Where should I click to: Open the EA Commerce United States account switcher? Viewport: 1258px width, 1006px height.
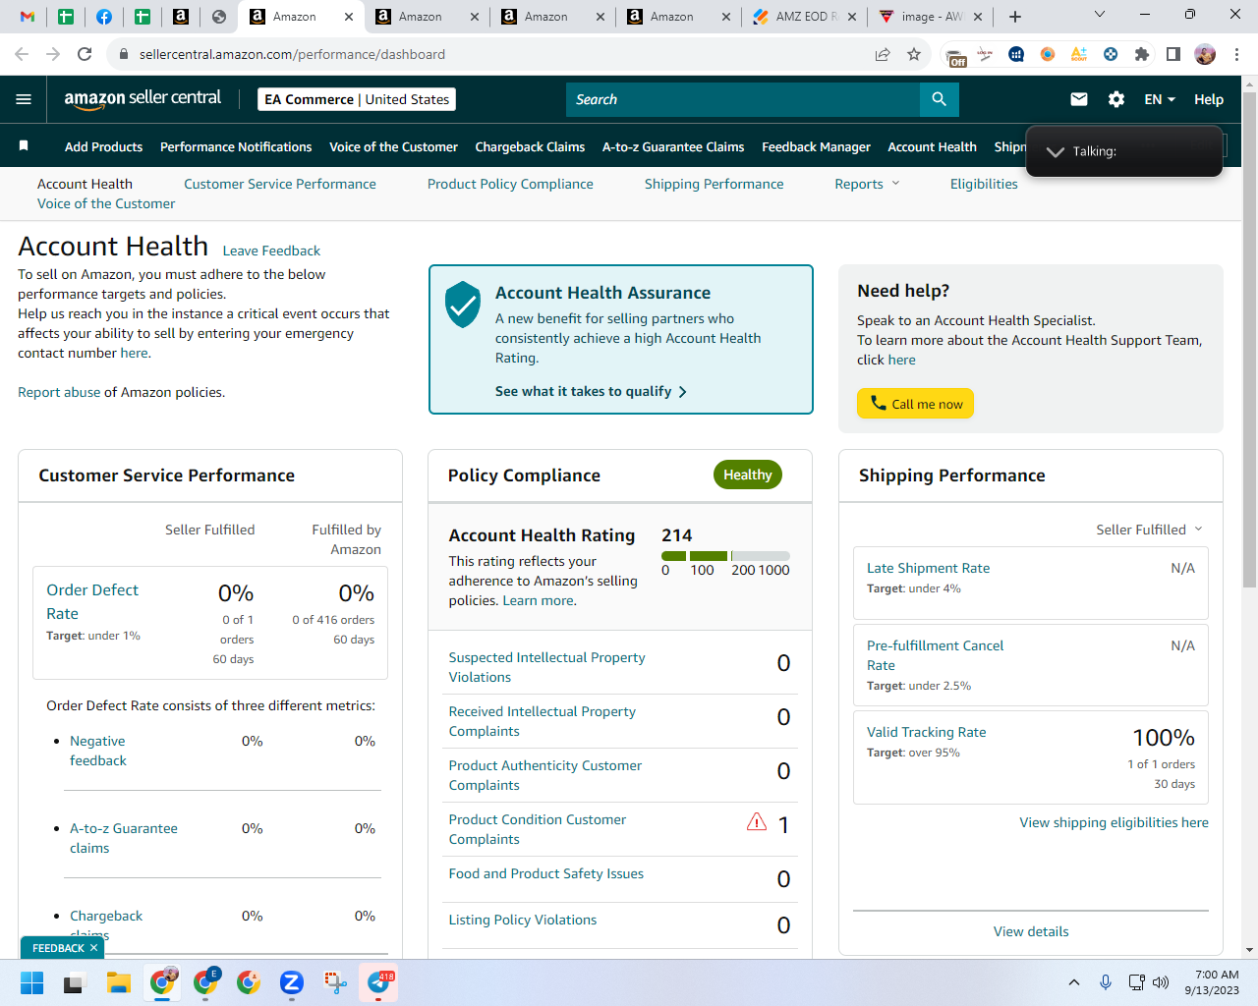357,99
